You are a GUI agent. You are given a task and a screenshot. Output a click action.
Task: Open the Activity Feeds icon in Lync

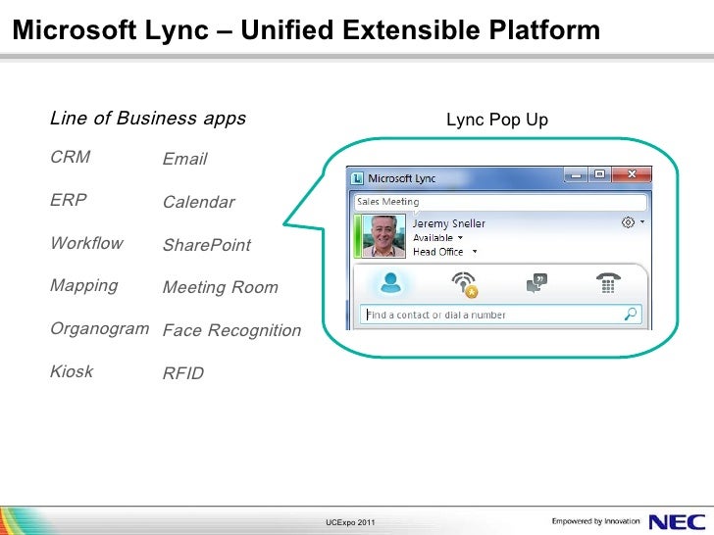(x=465, y=284)
